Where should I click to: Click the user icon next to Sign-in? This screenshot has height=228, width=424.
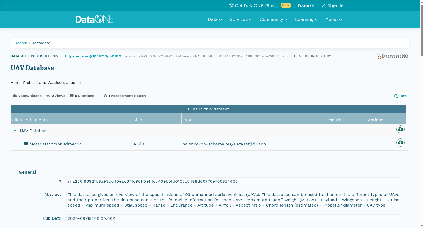coord(324,6)
